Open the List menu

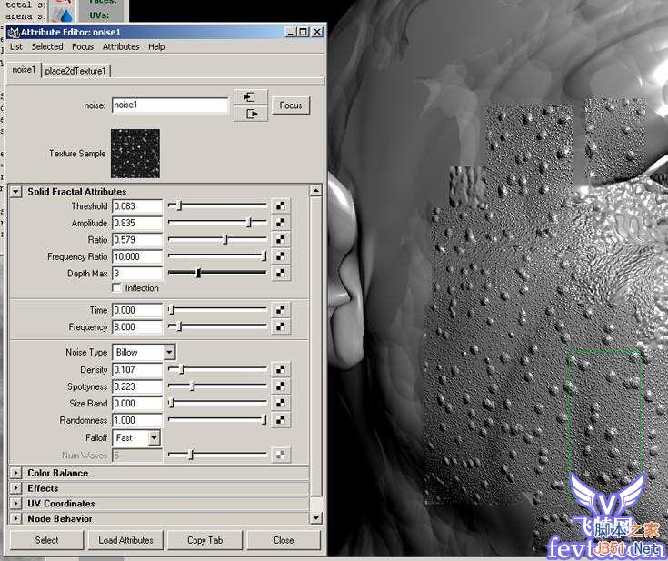16,46
